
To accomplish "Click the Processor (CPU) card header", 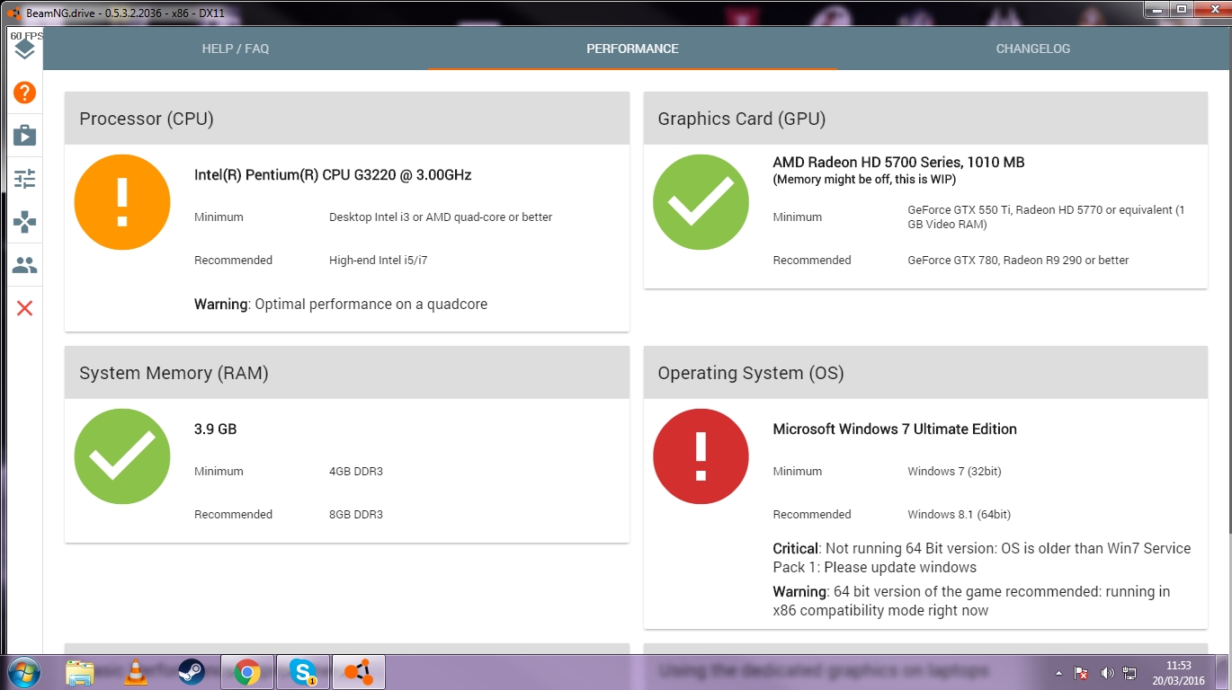I will pyautogui.click(x=347, y=119).
